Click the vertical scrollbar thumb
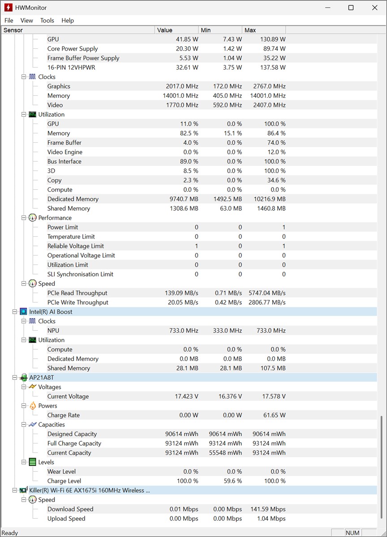Image resolution: width=387 pixels, height=537 pixels. [x=382, y=468]
